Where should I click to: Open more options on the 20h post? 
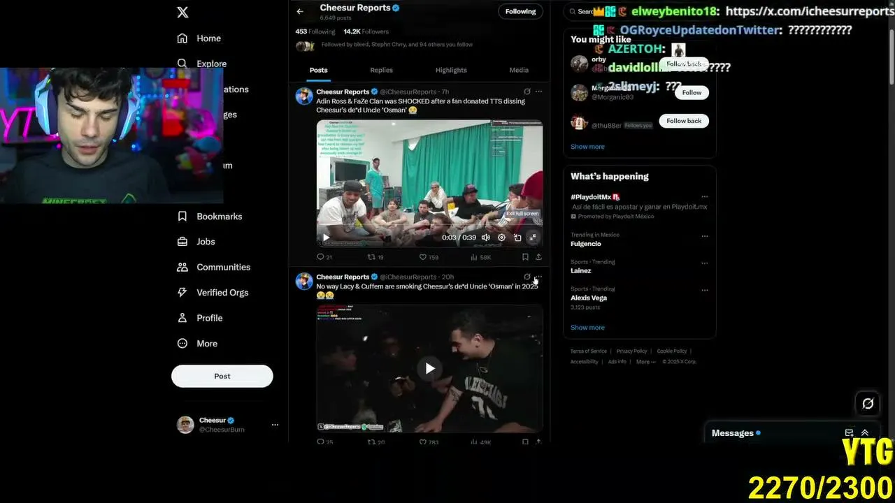click(x=538, y=277)
